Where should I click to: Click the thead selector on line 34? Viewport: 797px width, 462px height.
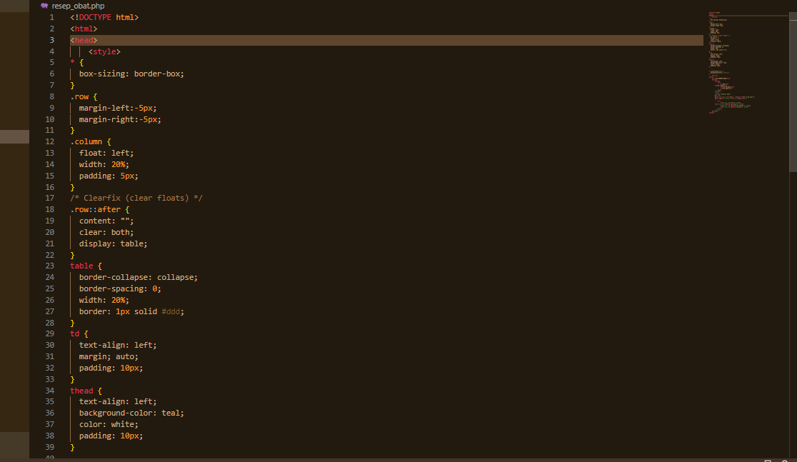point(81,391)
